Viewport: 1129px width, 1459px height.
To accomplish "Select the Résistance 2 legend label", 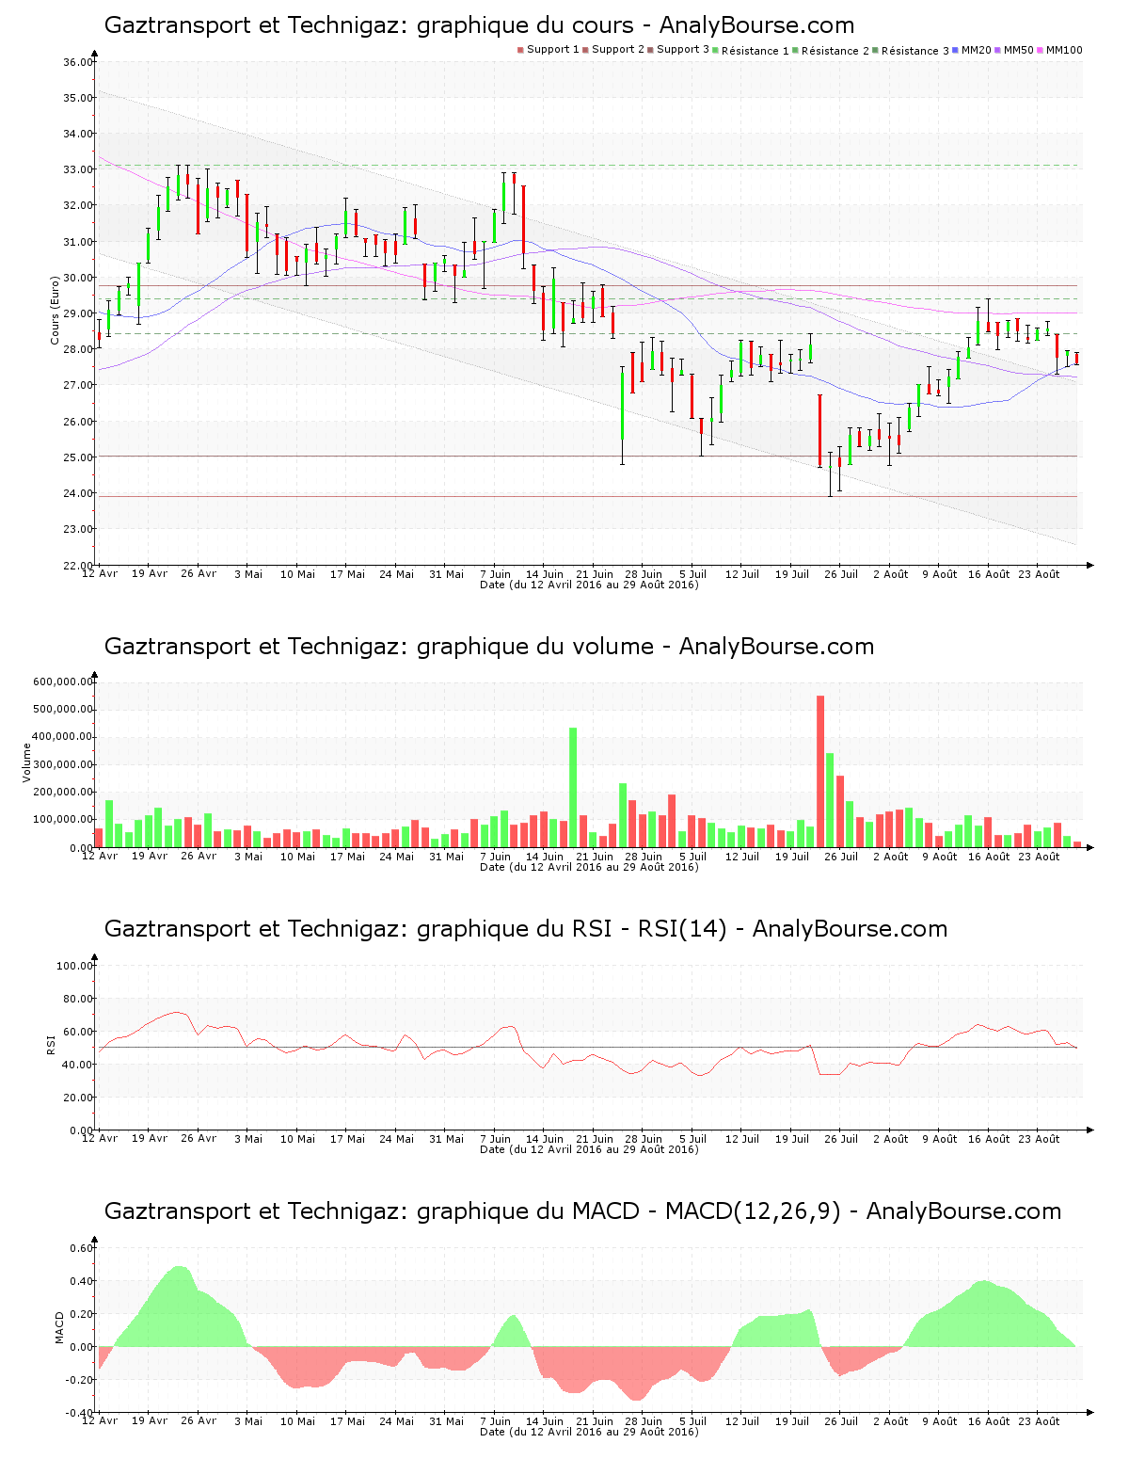I will coord(835,51).
